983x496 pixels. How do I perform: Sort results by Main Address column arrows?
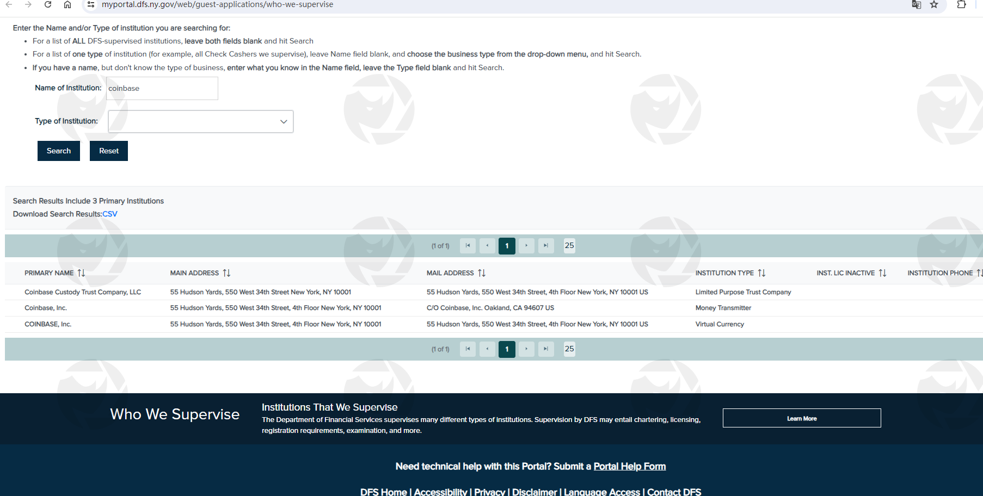(226, 273)
